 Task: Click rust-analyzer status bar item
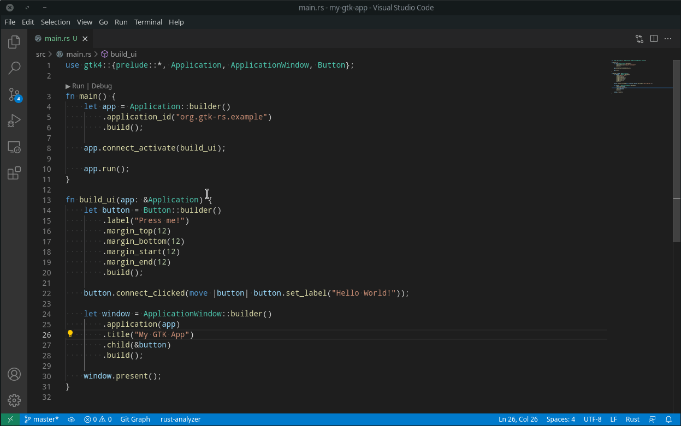coord(181,419)
